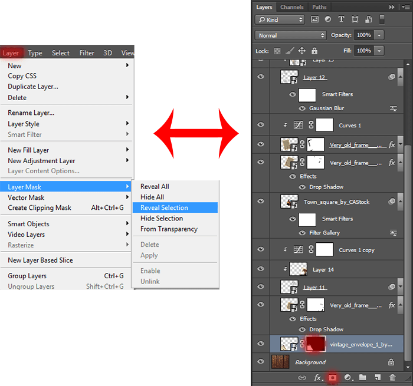Choose Reveal Selection from Layer Mask submenu

(x=175, y=207)
